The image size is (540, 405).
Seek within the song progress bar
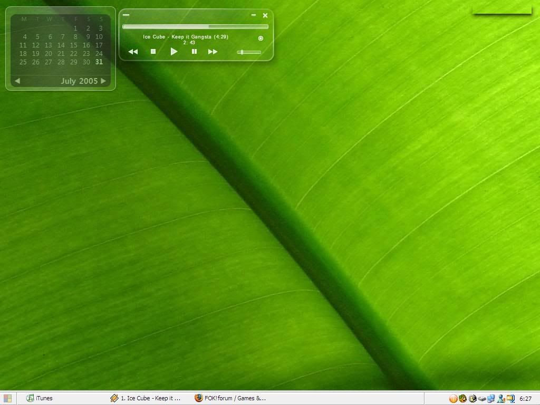point(195,26)
